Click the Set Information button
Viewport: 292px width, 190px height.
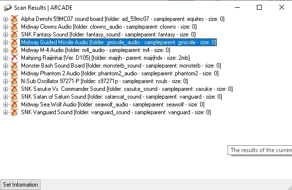21,185
